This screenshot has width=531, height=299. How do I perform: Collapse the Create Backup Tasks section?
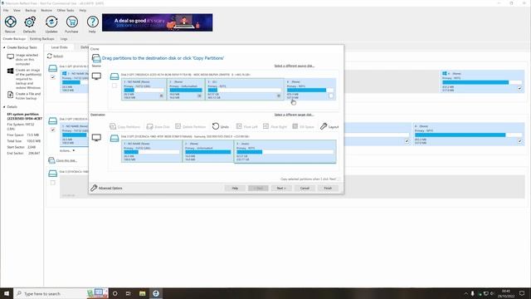click(4, 47)
